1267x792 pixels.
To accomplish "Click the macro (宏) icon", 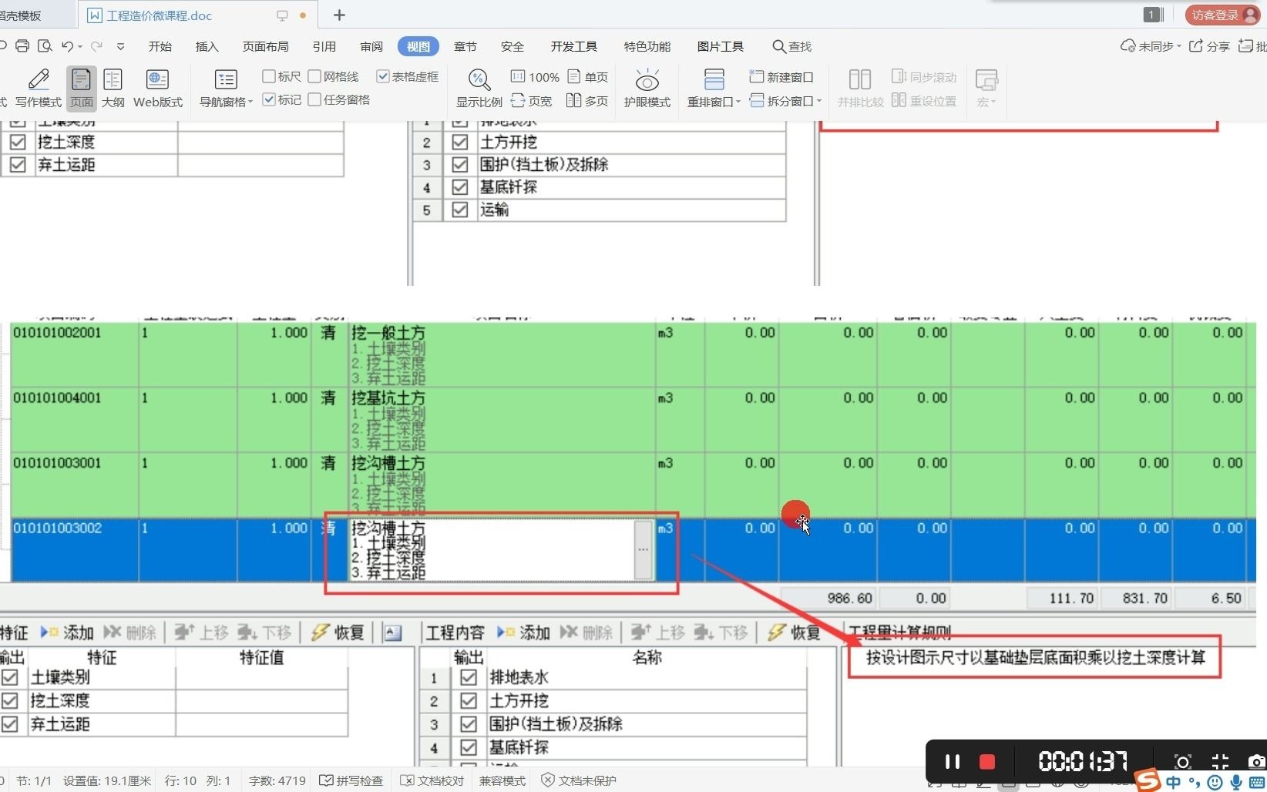I will [x=986, y=80].
